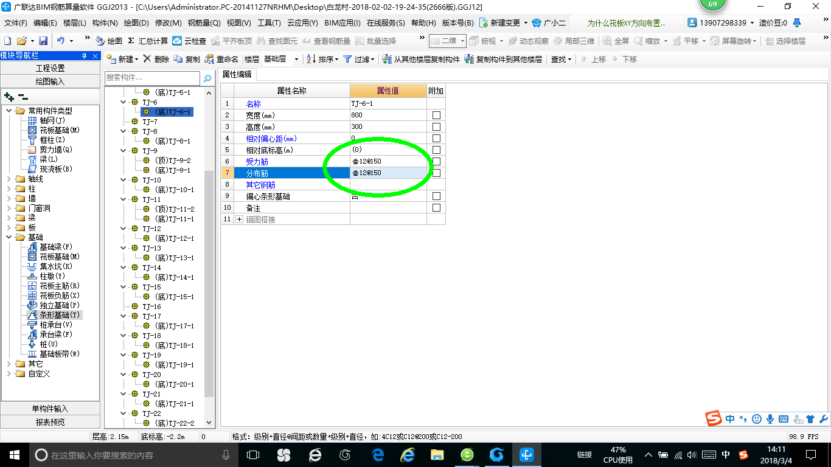Collapse the TJ-11 component node
The width and height of the screenshot is (831, 467).
pos(125,199)
